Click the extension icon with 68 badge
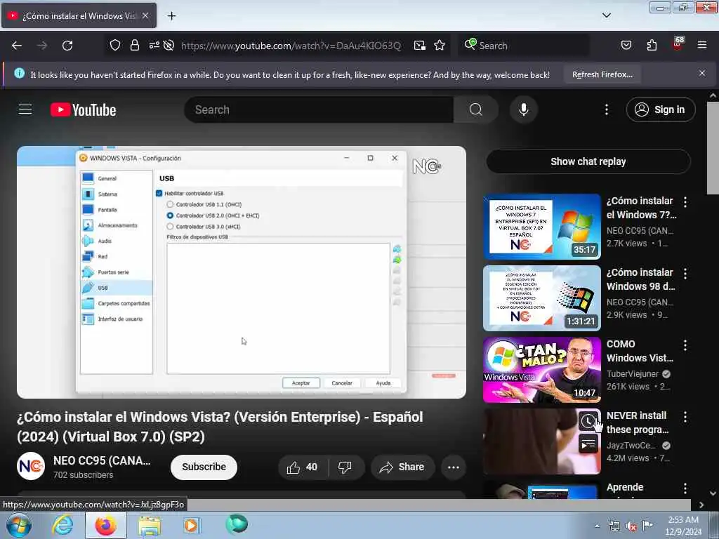Viewport: 719px width, 539px height. click(x=678, y=44)
